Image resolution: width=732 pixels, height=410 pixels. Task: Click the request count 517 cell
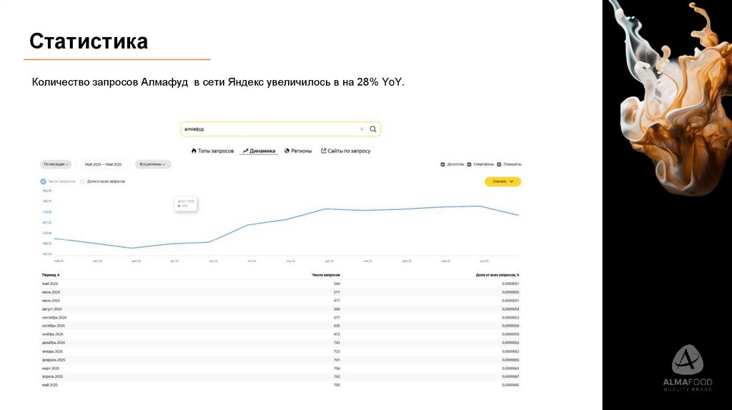click(x=337, y=318)
